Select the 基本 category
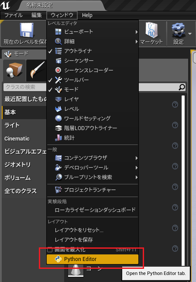Screen dimensions: 196x282 (24, 112)
